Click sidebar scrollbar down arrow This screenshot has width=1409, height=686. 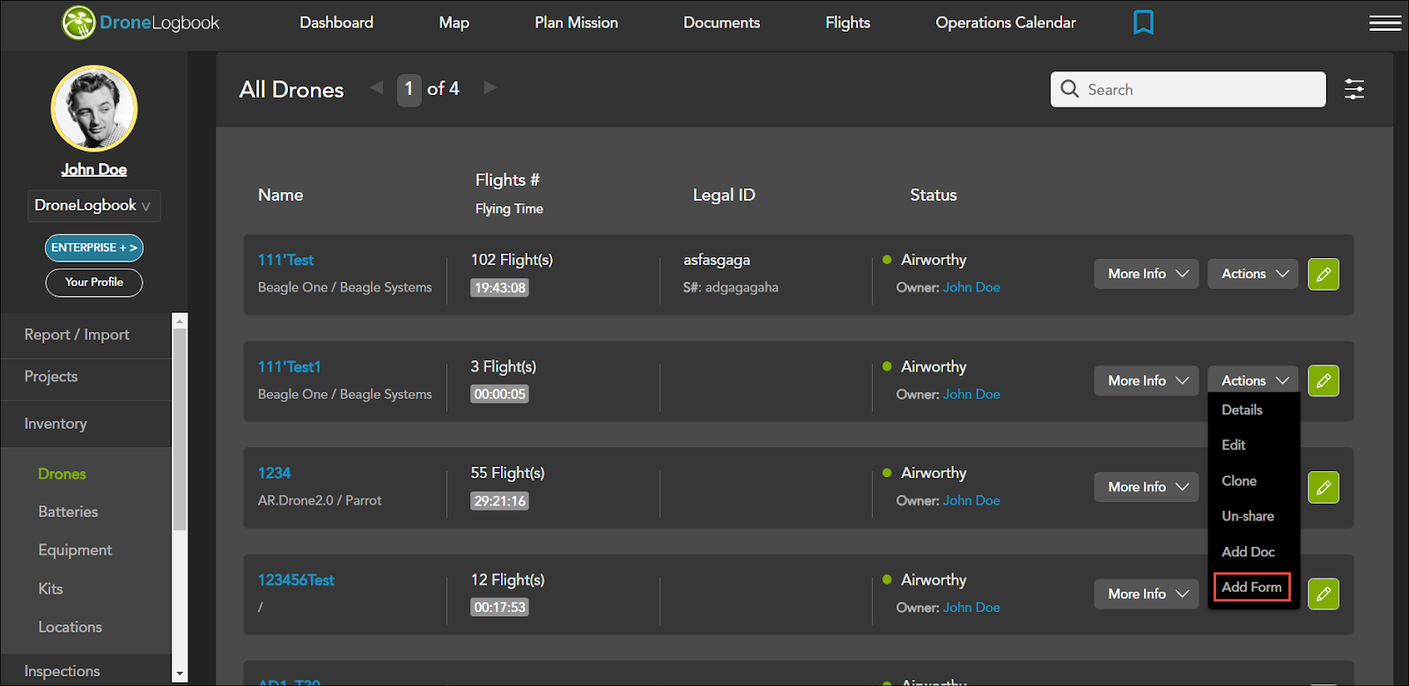click(180, 675)
